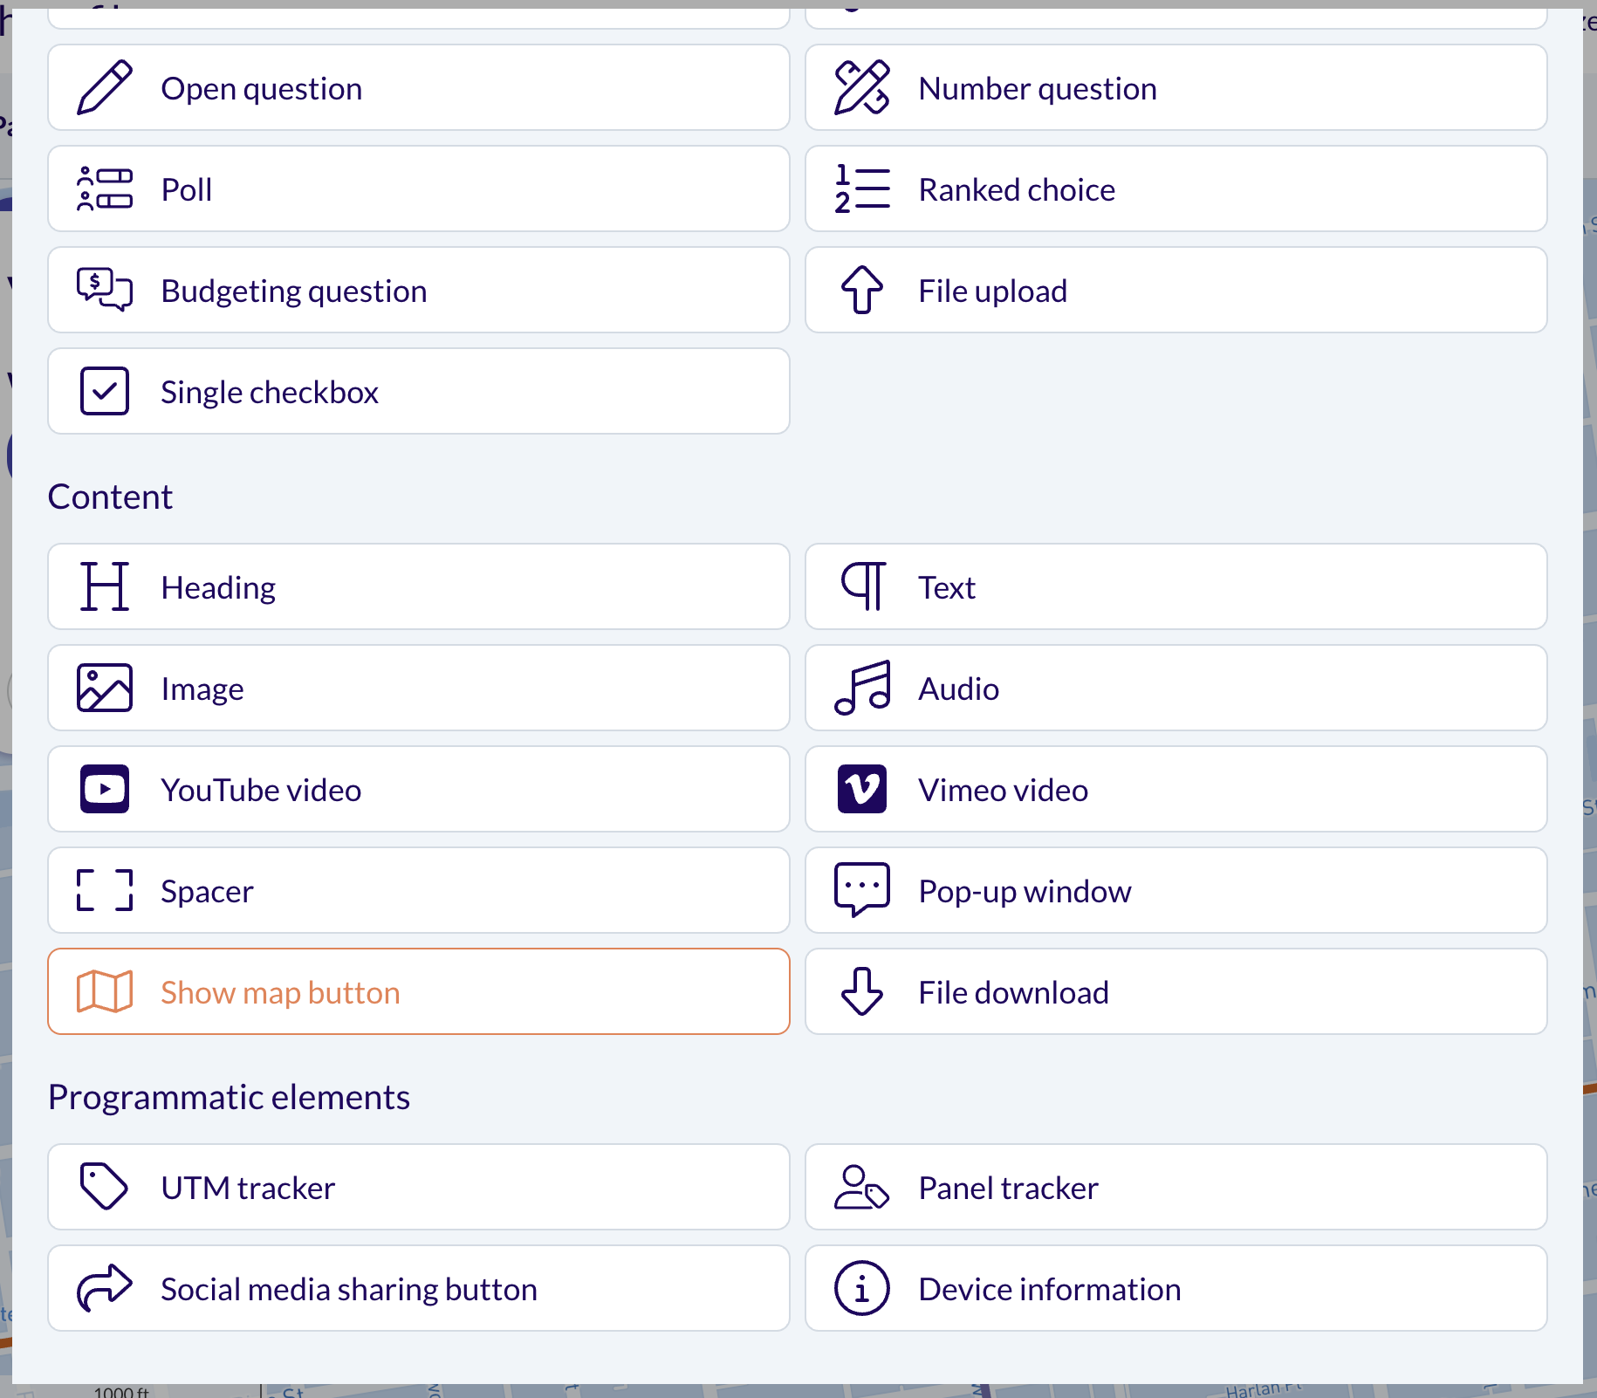Insert an Audio element
The image size is (1597, 1398).
click(1176, 689)
